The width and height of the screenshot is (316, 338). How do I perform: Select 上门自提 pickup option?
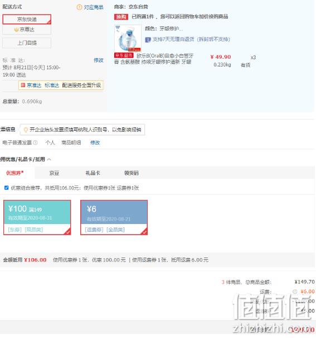tap(27, 43)
